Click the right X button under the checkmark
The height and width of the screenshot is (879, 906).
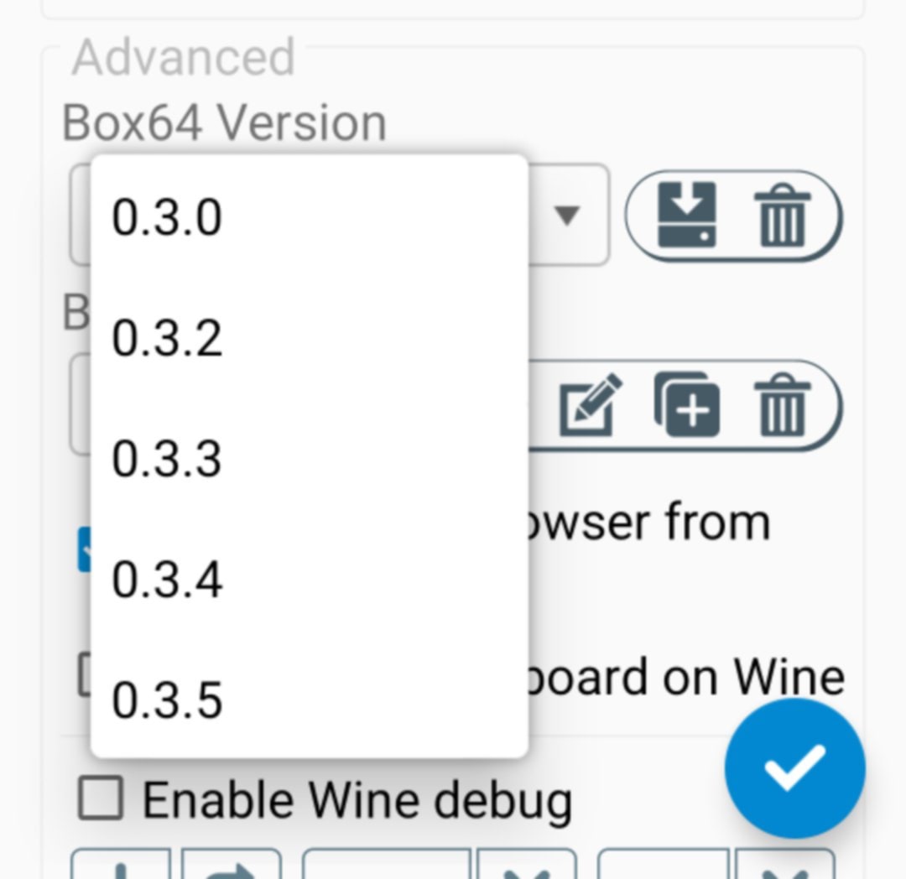pyautogui.click(x=785, y=867)
